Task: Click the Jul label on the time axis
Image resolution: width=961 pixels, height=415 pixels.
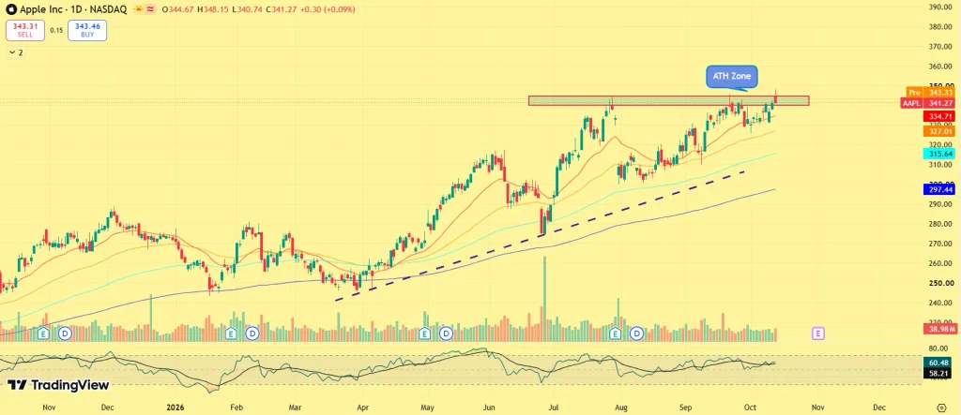Action: (554, 408)
